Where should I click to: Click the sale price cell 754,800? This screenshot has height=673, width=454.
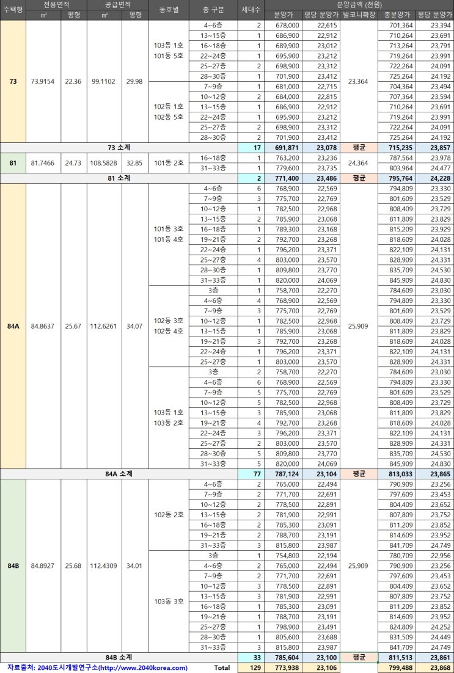click(x=284, y=555)
